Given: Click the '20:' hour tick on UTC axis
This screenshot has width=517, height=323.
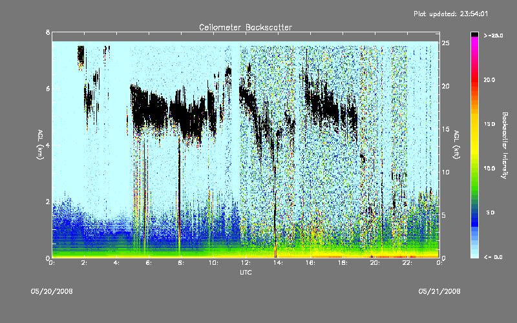Looking at the screenshot, I should (x=375, y=263).
